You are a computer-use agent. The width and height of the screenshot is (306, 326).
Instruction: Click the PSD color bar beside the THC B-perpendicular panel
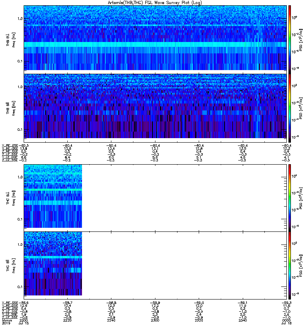[290, 198]
